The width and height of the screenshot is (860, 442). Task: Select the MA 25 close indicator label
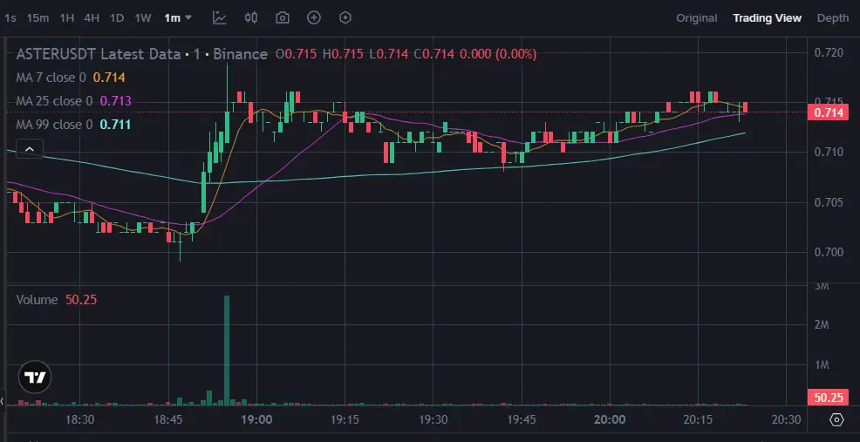(54, 101)
